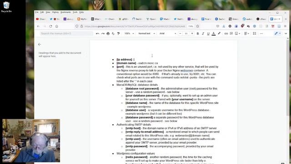Go back to the previous page in Firefox

click(38, 26)
